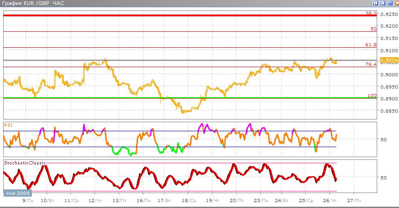Select the 76.4 Fibonacci level label
Viewport: 399px width, 208px height.
pos(371,64)
